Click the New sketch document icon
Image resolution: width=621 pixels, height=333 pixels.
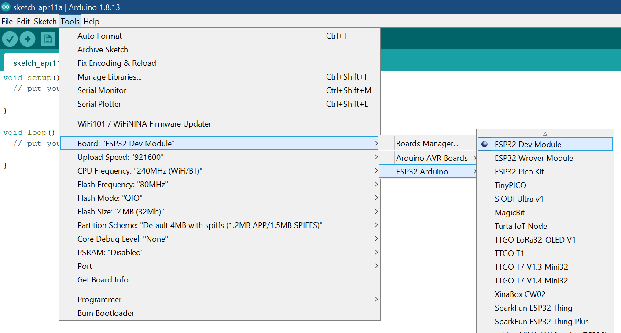click(x=48, y=39)
